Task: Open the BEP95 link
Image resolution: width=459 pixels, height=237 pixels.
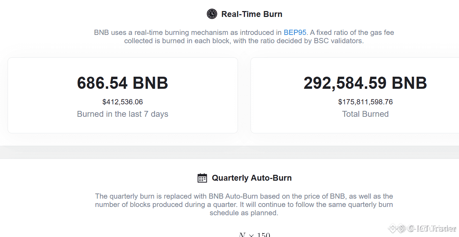Action: point(295,32)
